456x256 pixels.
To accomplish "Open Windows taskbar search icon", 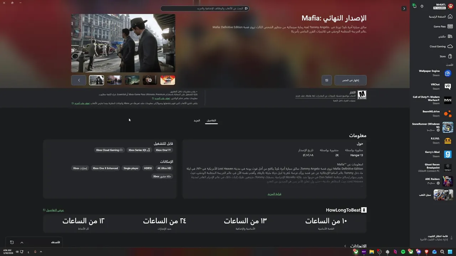I will click(x=442, y=252).
